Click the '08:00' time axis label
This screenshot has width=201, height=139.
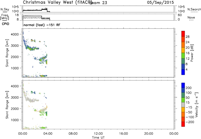click(73, 134)
